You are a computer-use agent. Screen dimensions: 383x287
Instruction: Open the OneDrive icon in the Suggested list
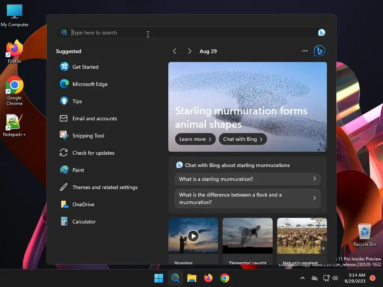[64, 204]
